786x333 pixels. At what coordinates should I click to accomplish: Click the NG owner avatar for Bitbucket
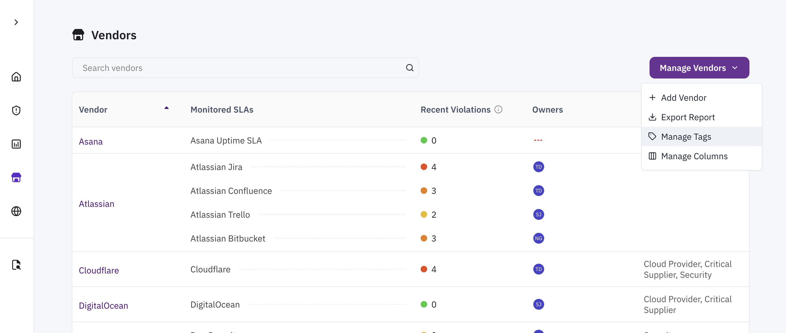tap(538, 238)
